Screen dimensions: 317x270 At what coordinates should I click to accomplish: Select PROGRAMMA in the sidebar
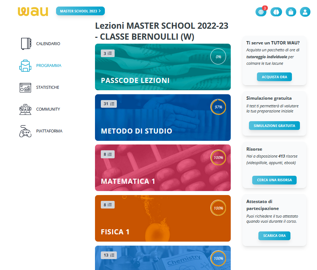[49, 65]
